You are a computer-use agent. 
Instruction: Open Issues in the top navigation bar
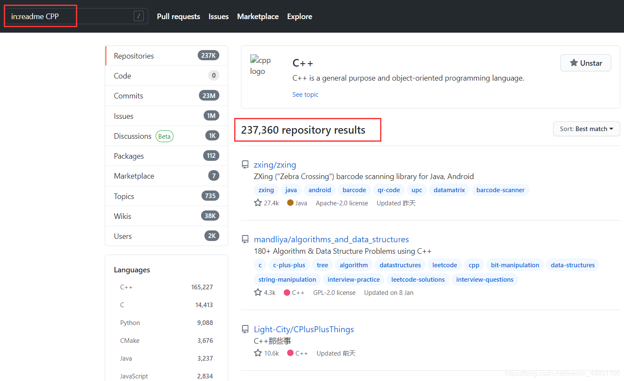point(218,17)
